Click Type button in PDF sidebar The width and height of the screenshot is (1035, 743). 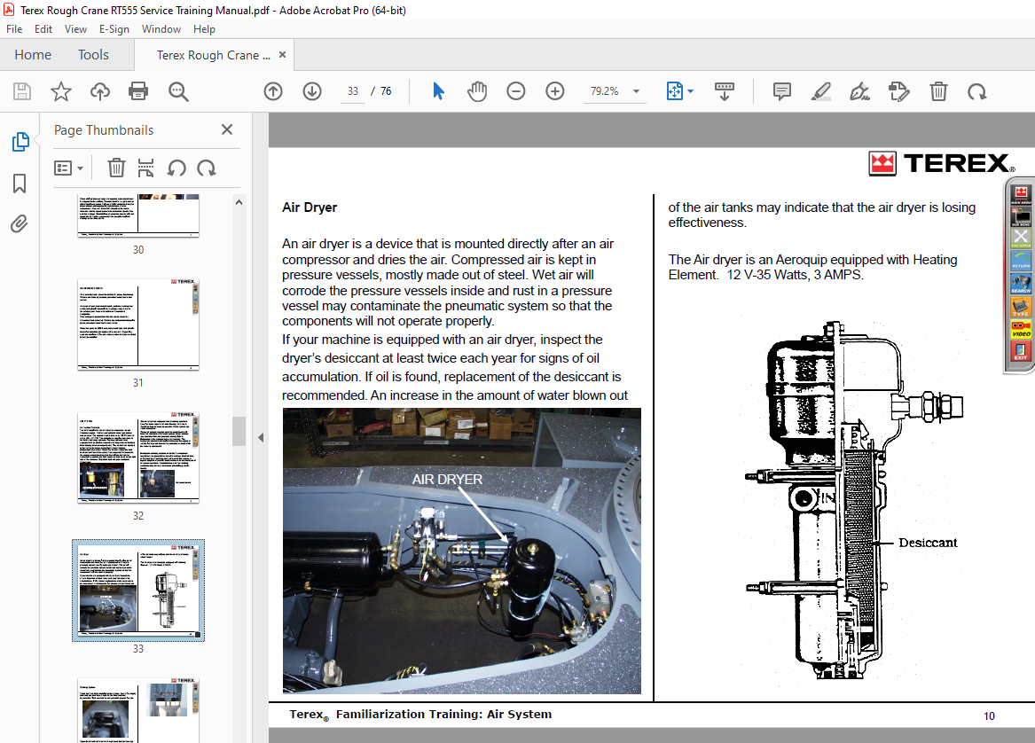[x=1021, y=307]
